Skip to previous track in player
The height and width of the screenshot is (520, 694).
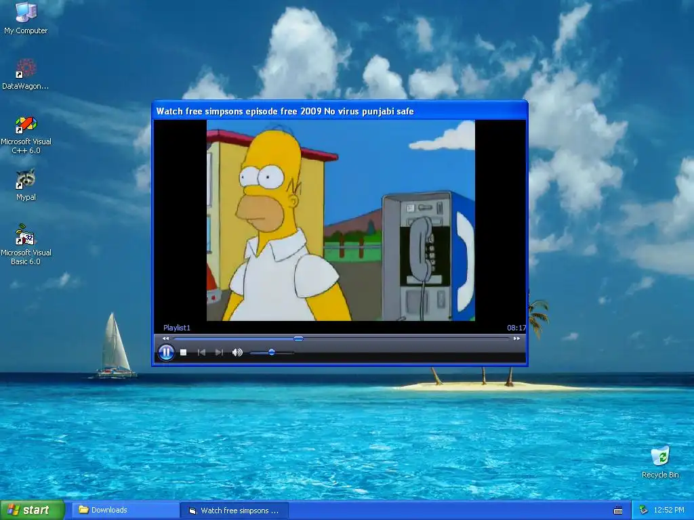pyautogui.click(x=201, y=352)
